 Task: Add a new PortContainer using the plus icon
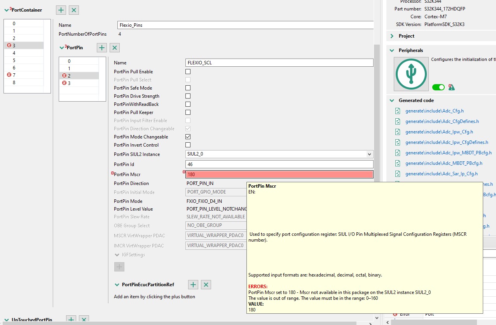(61, 10)
